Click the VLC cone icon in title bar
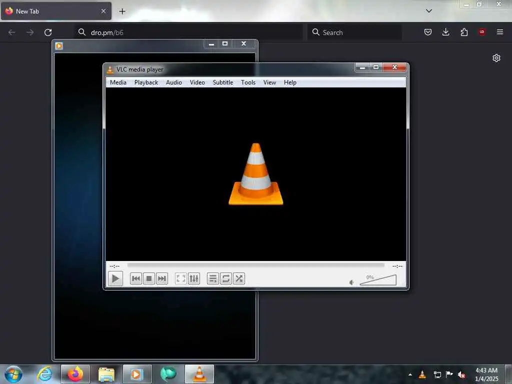Screen dimensions: 512x384 pyautogui.click(x=110, y=69)
